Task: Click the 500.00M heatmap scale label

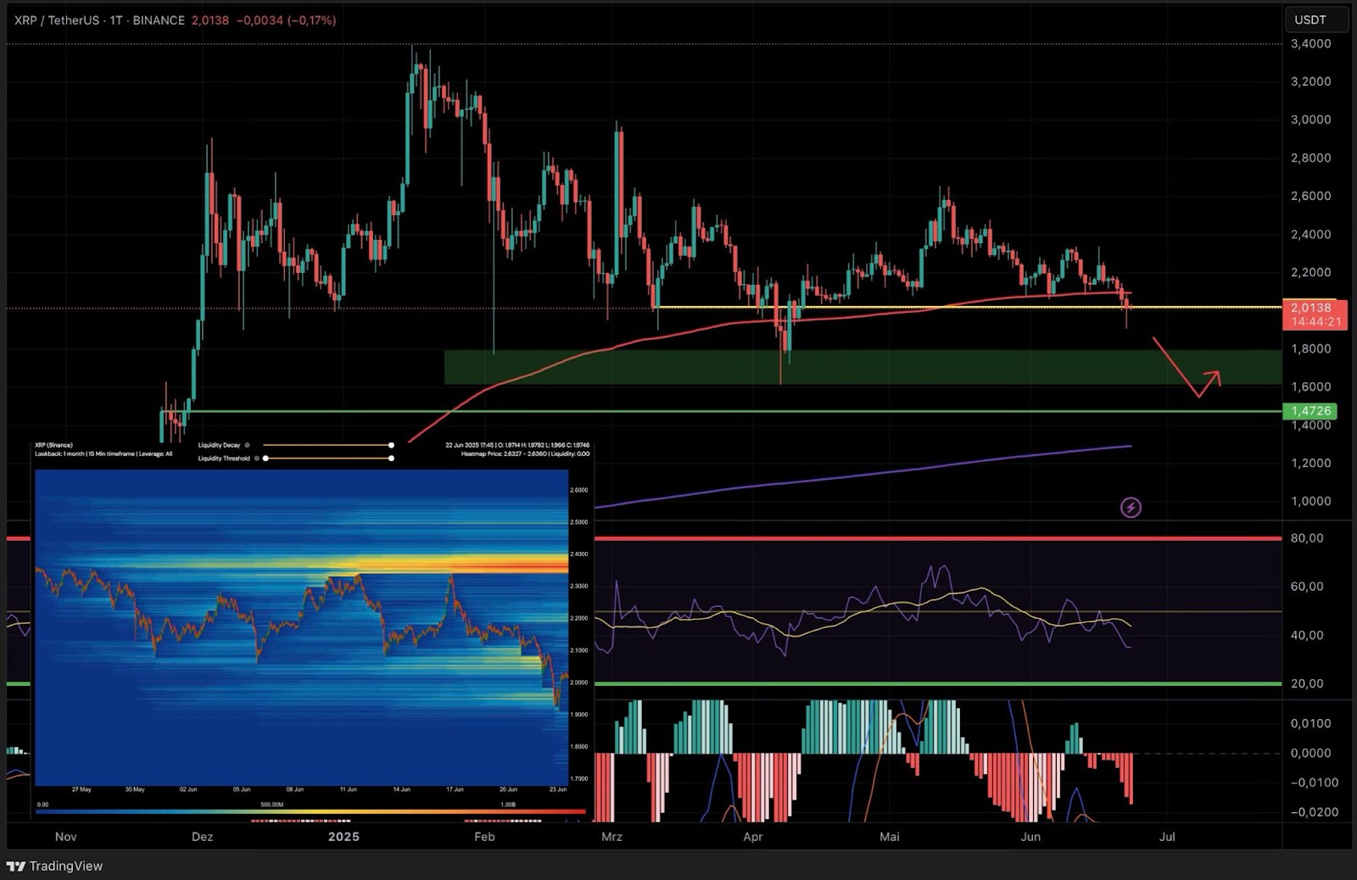Action: [x=271, y=805]
